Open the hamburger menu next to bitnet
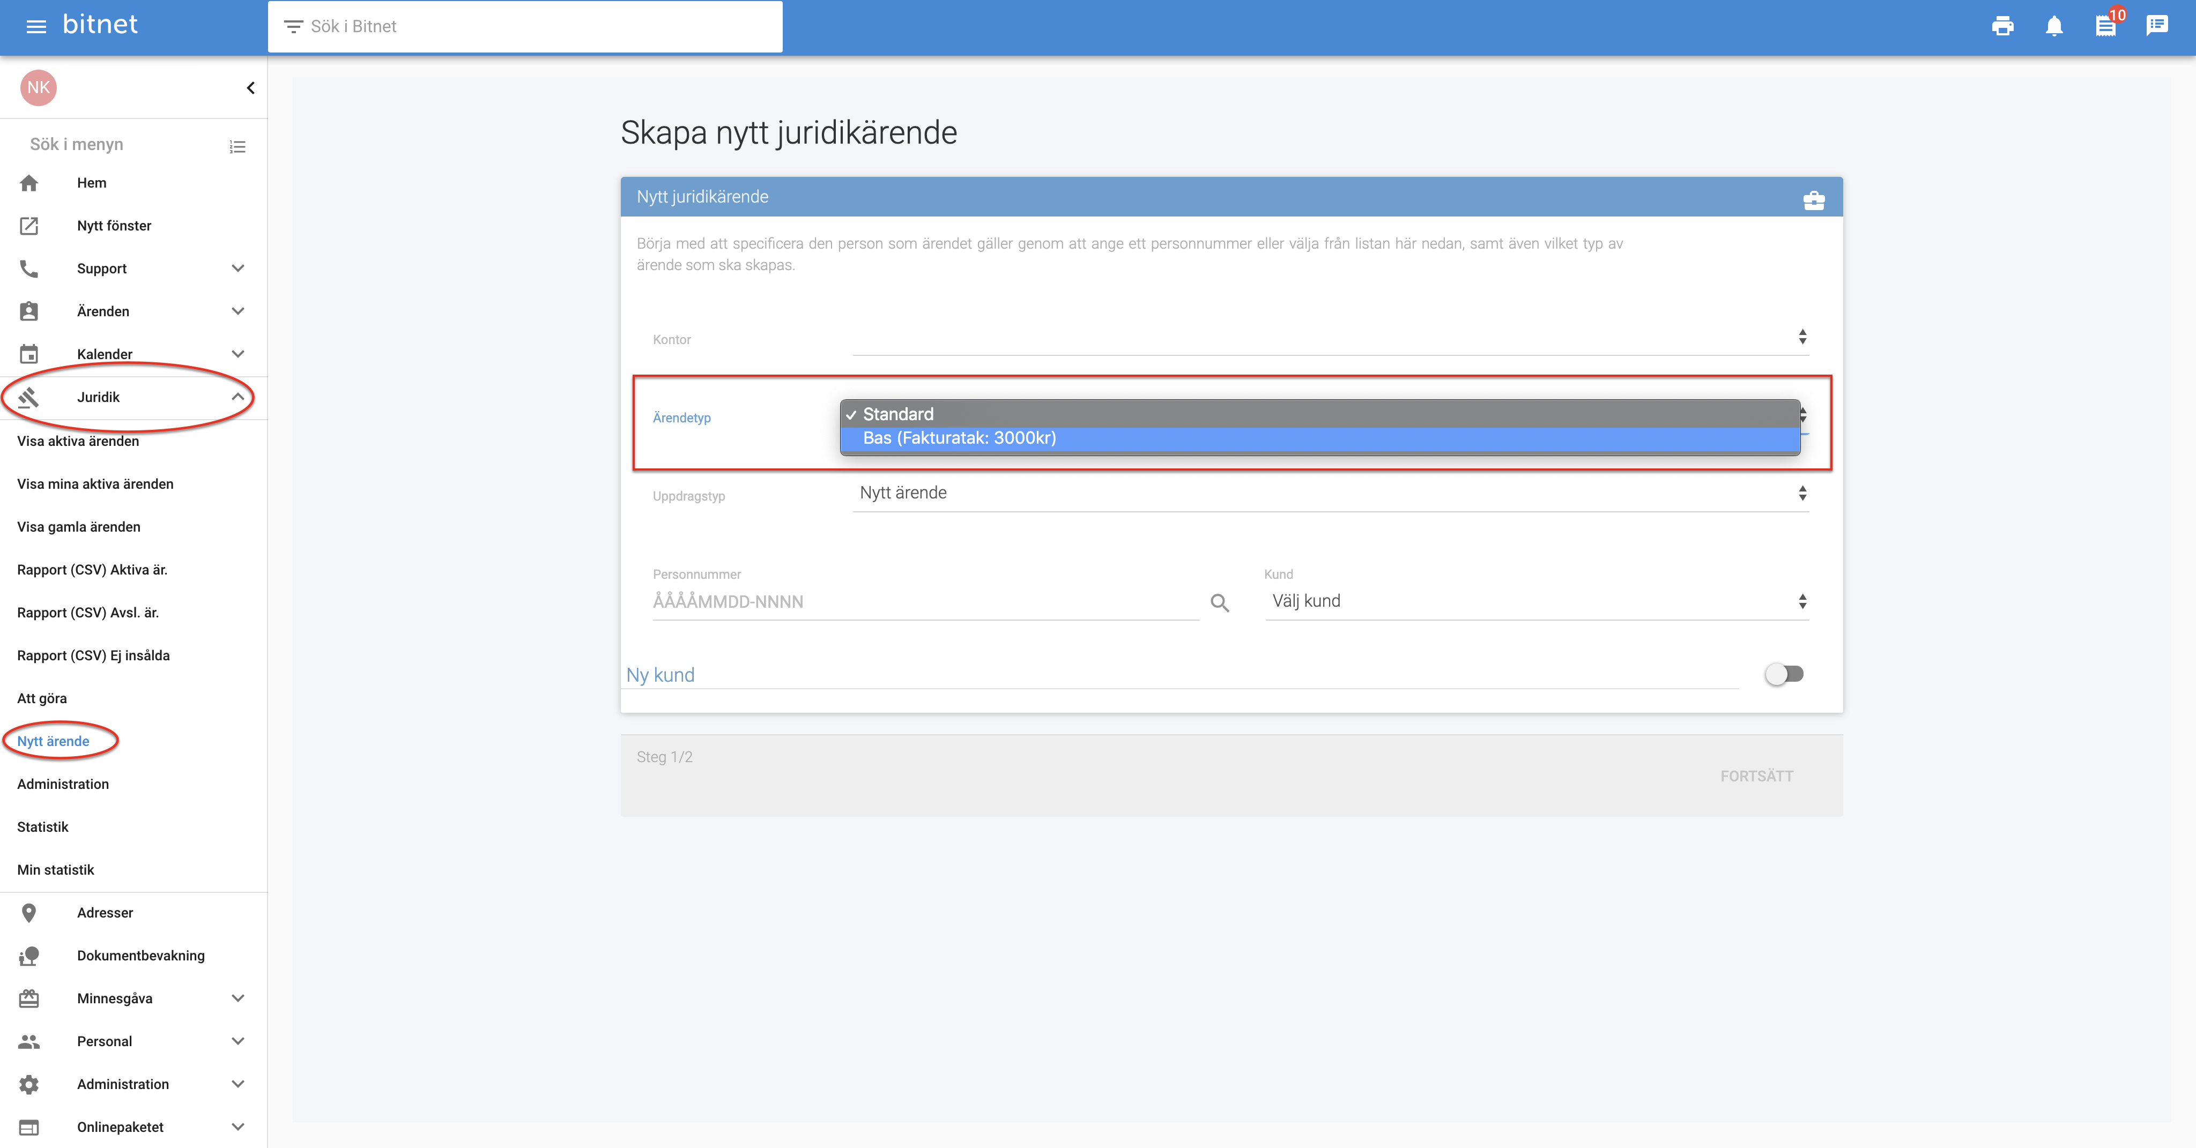Viewport: 2196px width, 1148px height. pyautogui.click(x=36, y=26)
